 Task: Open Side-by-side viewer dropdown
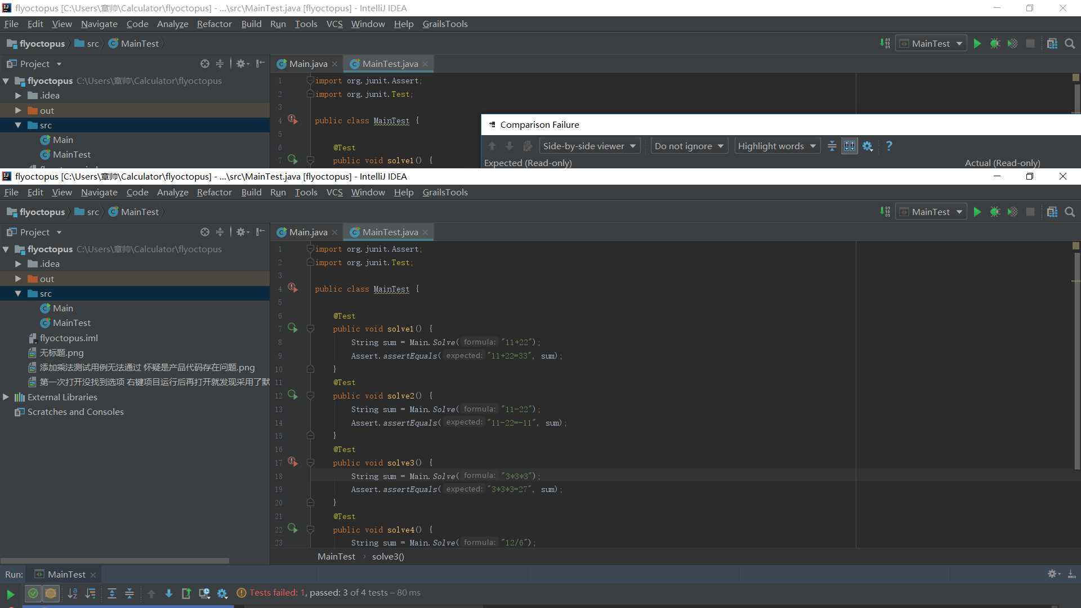tap(589, 146)
